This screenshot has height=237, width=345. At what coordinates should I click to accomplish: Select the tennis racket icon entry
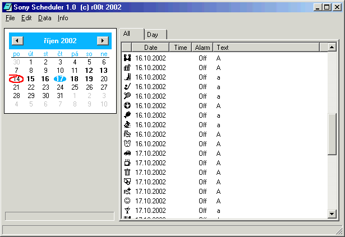pos(127,96)
